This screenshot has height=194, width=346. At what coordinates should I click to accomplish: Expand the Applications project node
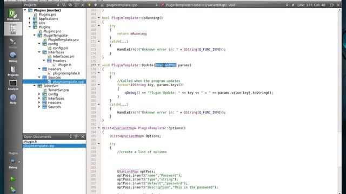click(30, 18)
